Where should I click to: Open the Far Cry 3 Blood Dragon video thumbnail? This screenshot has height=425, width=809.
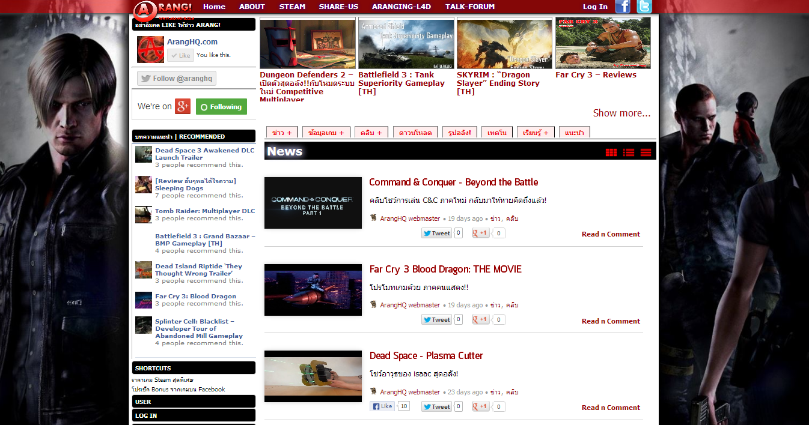coord(313,290)
